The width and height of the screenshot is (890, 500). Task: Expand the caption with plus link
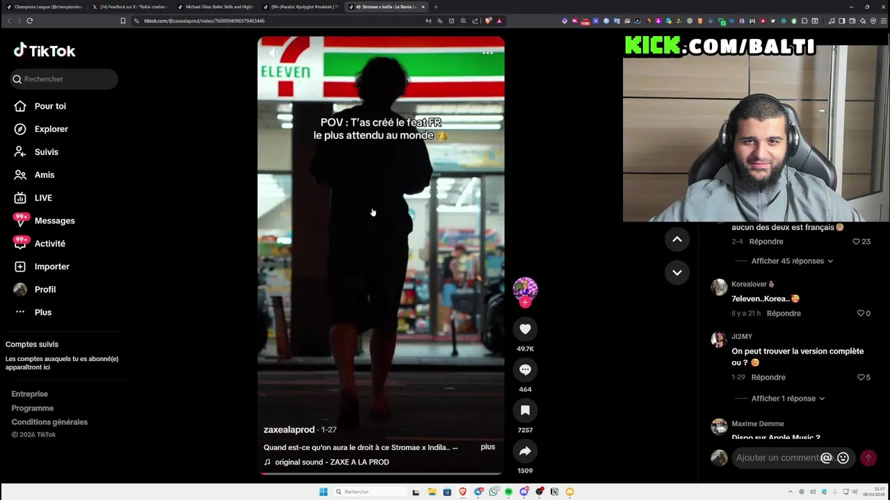click(487, 447)
